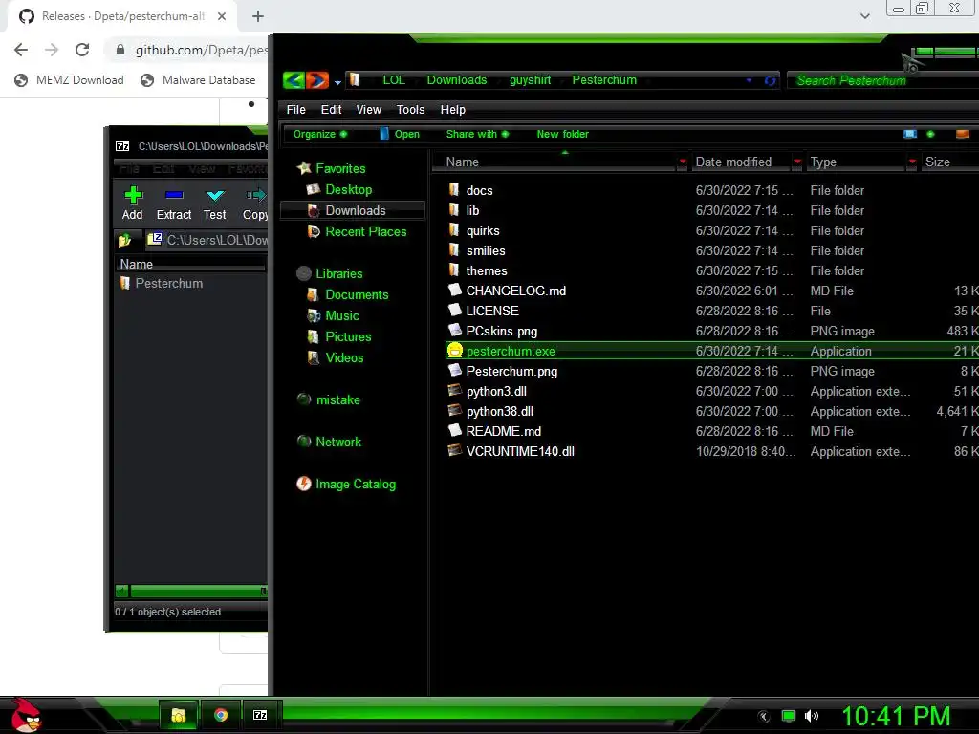Viewport: 979px width, 734px height.
Task: Click 7-Zip Add button
Action: coord(132,204)
